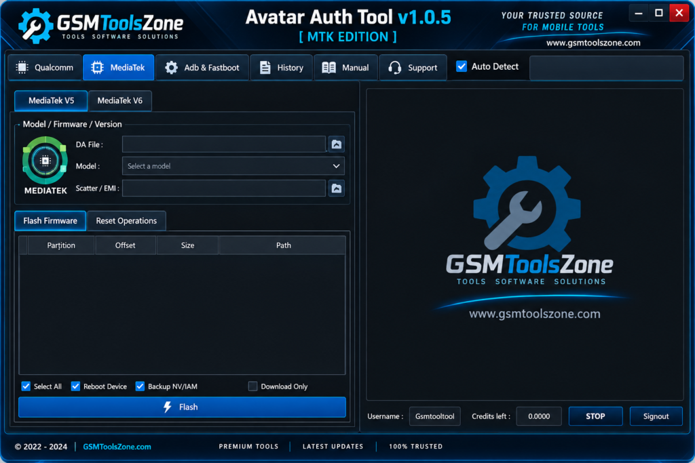Open the Support tab
This screenshot has height=463, width=695.
(413, 68)
